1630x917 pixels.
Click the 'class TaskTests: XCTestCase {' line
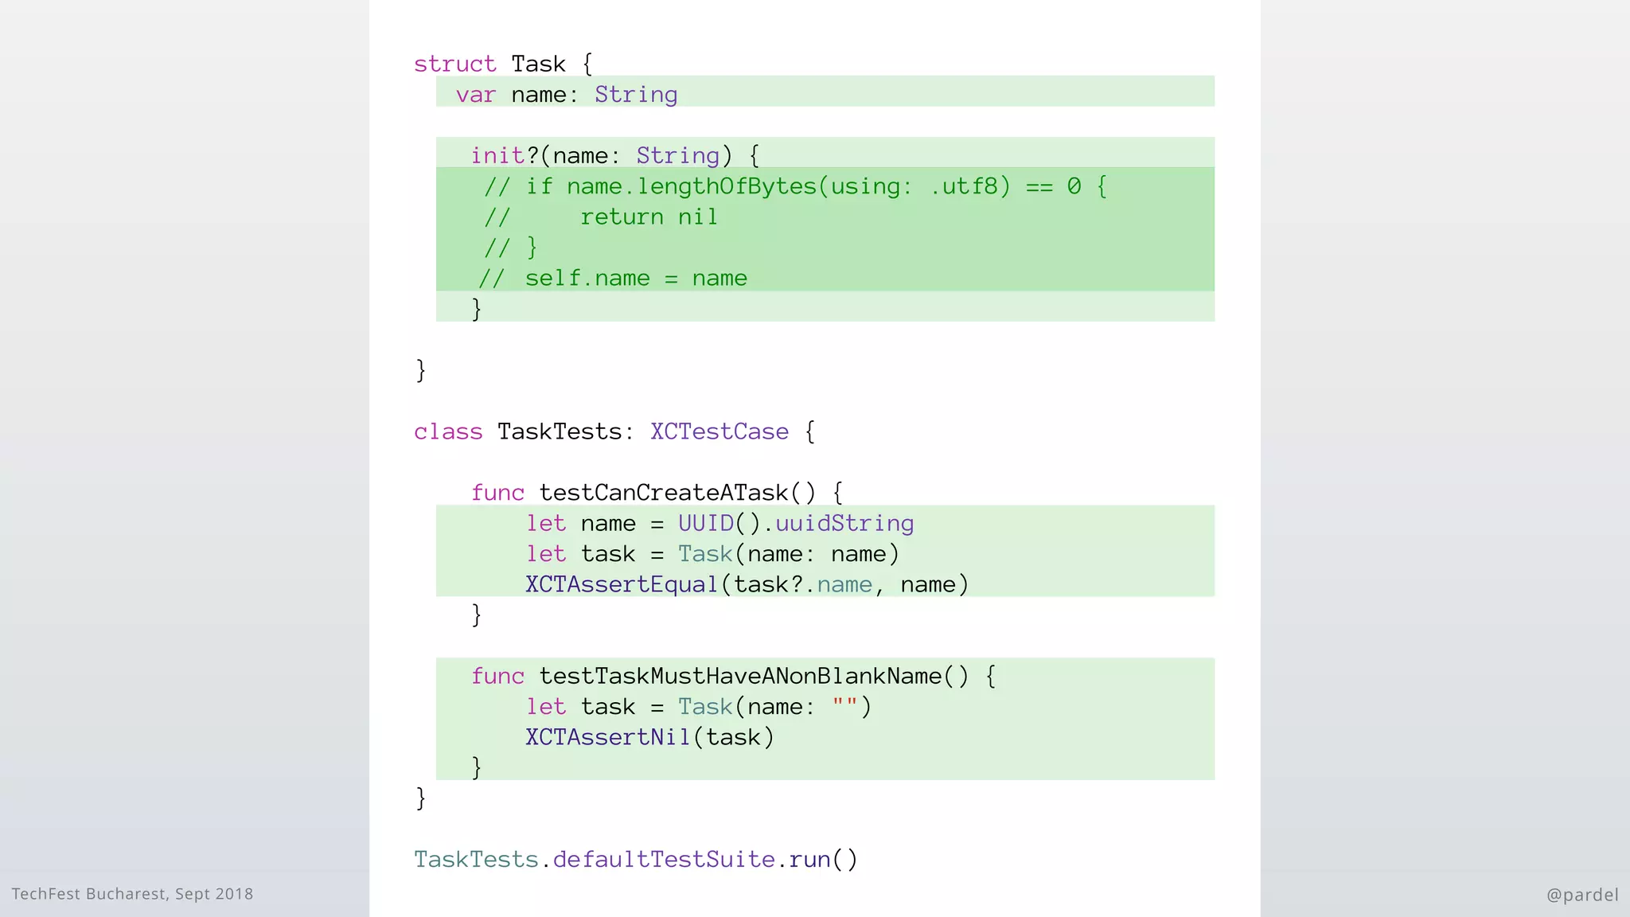pos(614,431)
